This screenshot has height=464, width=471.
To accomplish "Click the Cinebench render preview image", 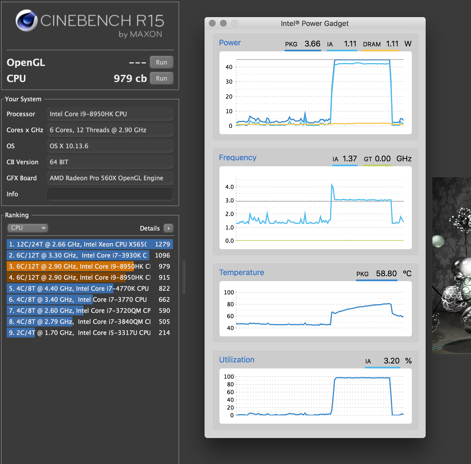I will [452, 266].
